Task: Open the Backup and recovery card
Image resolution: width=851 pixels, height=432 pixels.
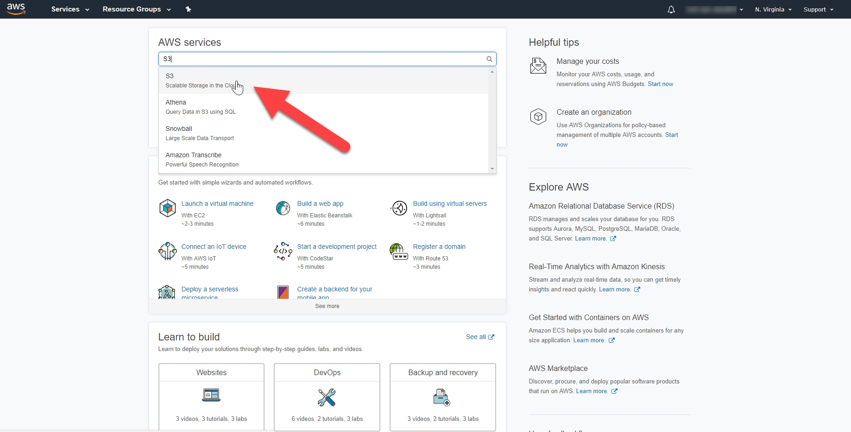Action: [443, 397]
